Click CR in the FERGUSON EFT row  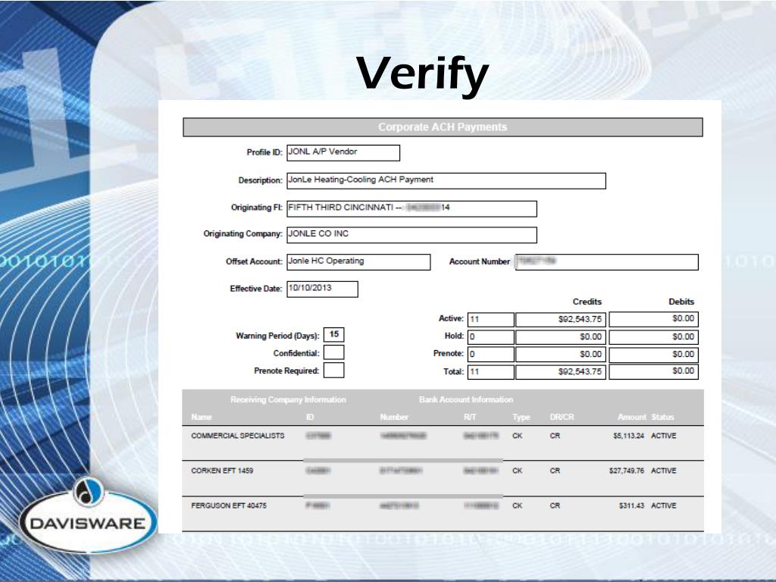click(555, 505)
